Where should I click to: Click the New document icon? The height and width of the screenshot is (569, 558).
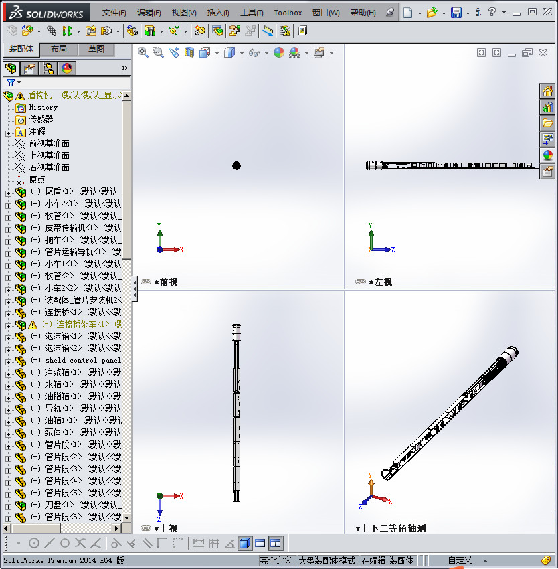(408, 13)
